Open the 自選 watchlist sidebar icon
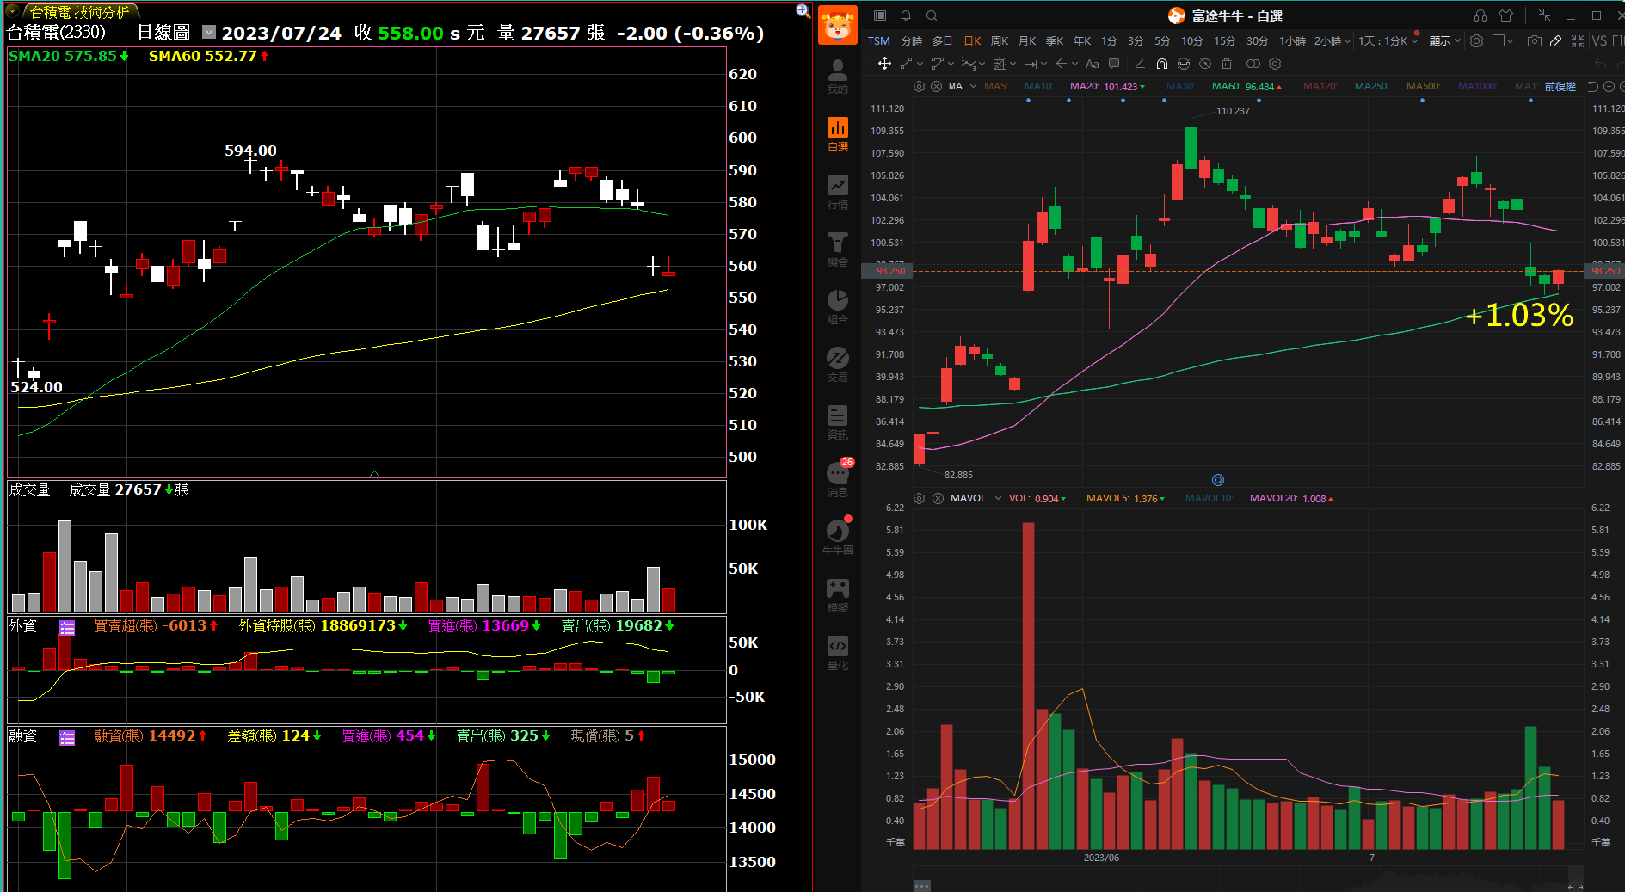1625x892 pixels. pyautogui.click(x=837, y=134)
